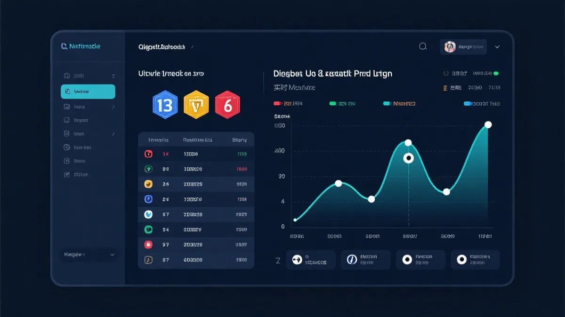Click the second card with slash-circle icon
The height and width of the screenshot is (317, 565).
[365, 260]
